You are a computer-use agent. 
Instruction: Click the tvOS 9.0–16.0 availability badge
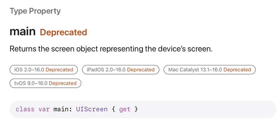click(x=45, y=83)
